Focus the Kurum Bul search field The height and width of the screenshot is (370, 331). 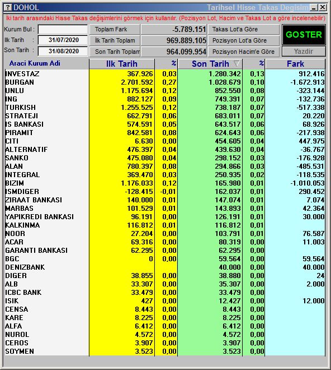coord(63,30)
